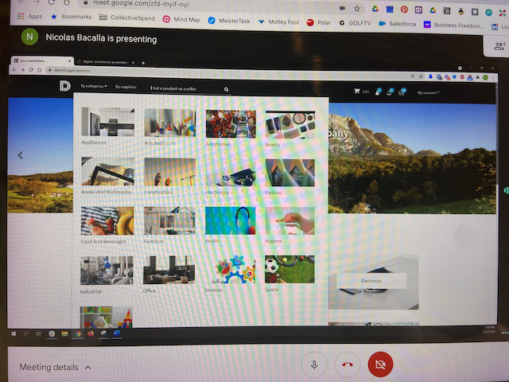Open the Salesforce bookmark
The width and height of the screenshot is (509, 382).
pyautogui.click(x=393, y=24)
